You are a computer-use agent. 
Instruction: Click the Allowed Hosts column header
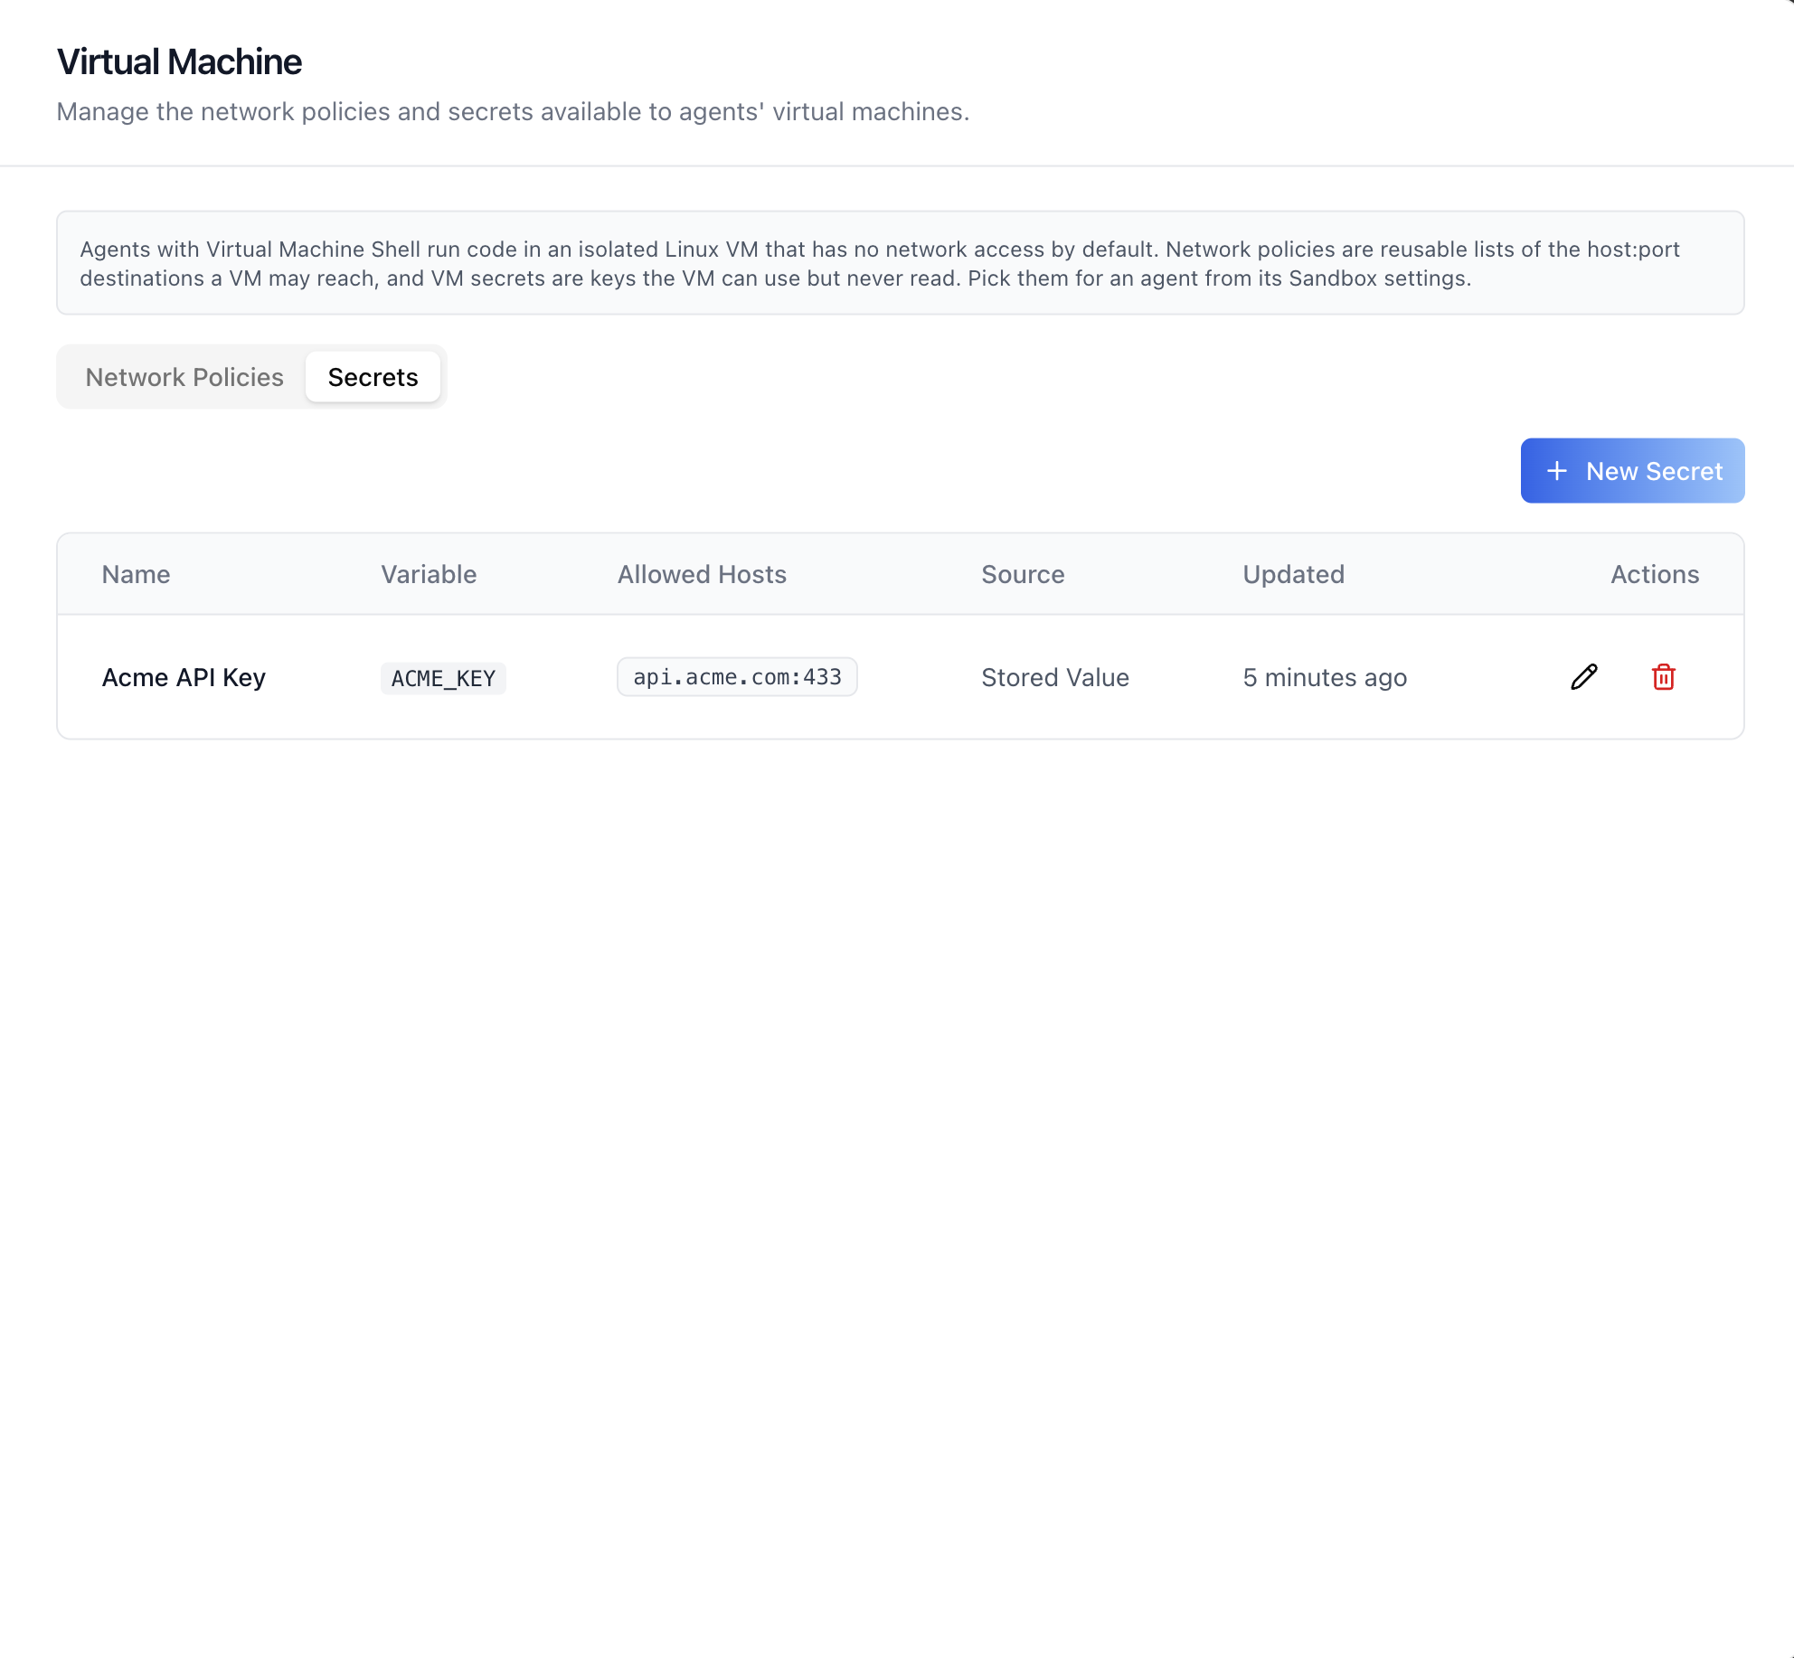(702, 574)
